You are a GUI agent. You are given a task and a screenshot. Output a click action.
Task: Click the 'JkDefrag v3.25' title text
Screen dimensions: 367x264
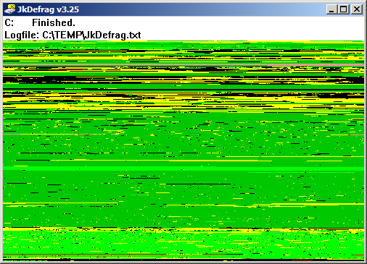point(48,9)
